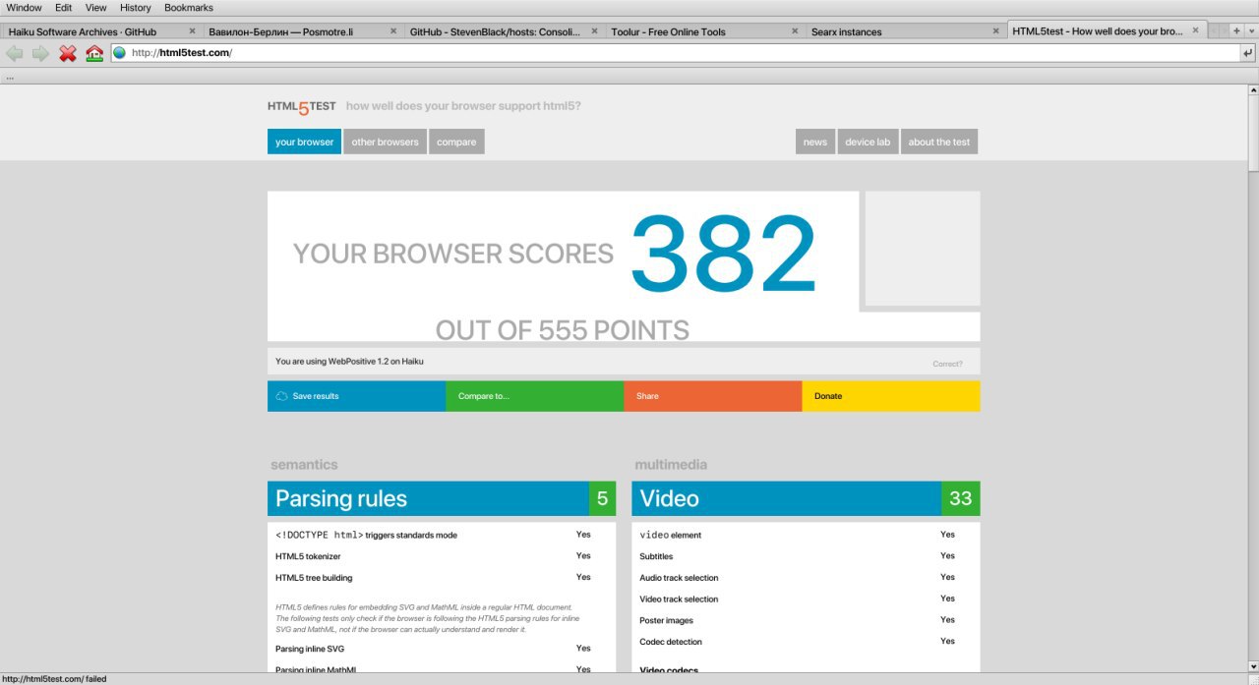
Task: Click the vertical scrollbar up arrow
Action: (x=1253, y=90)
